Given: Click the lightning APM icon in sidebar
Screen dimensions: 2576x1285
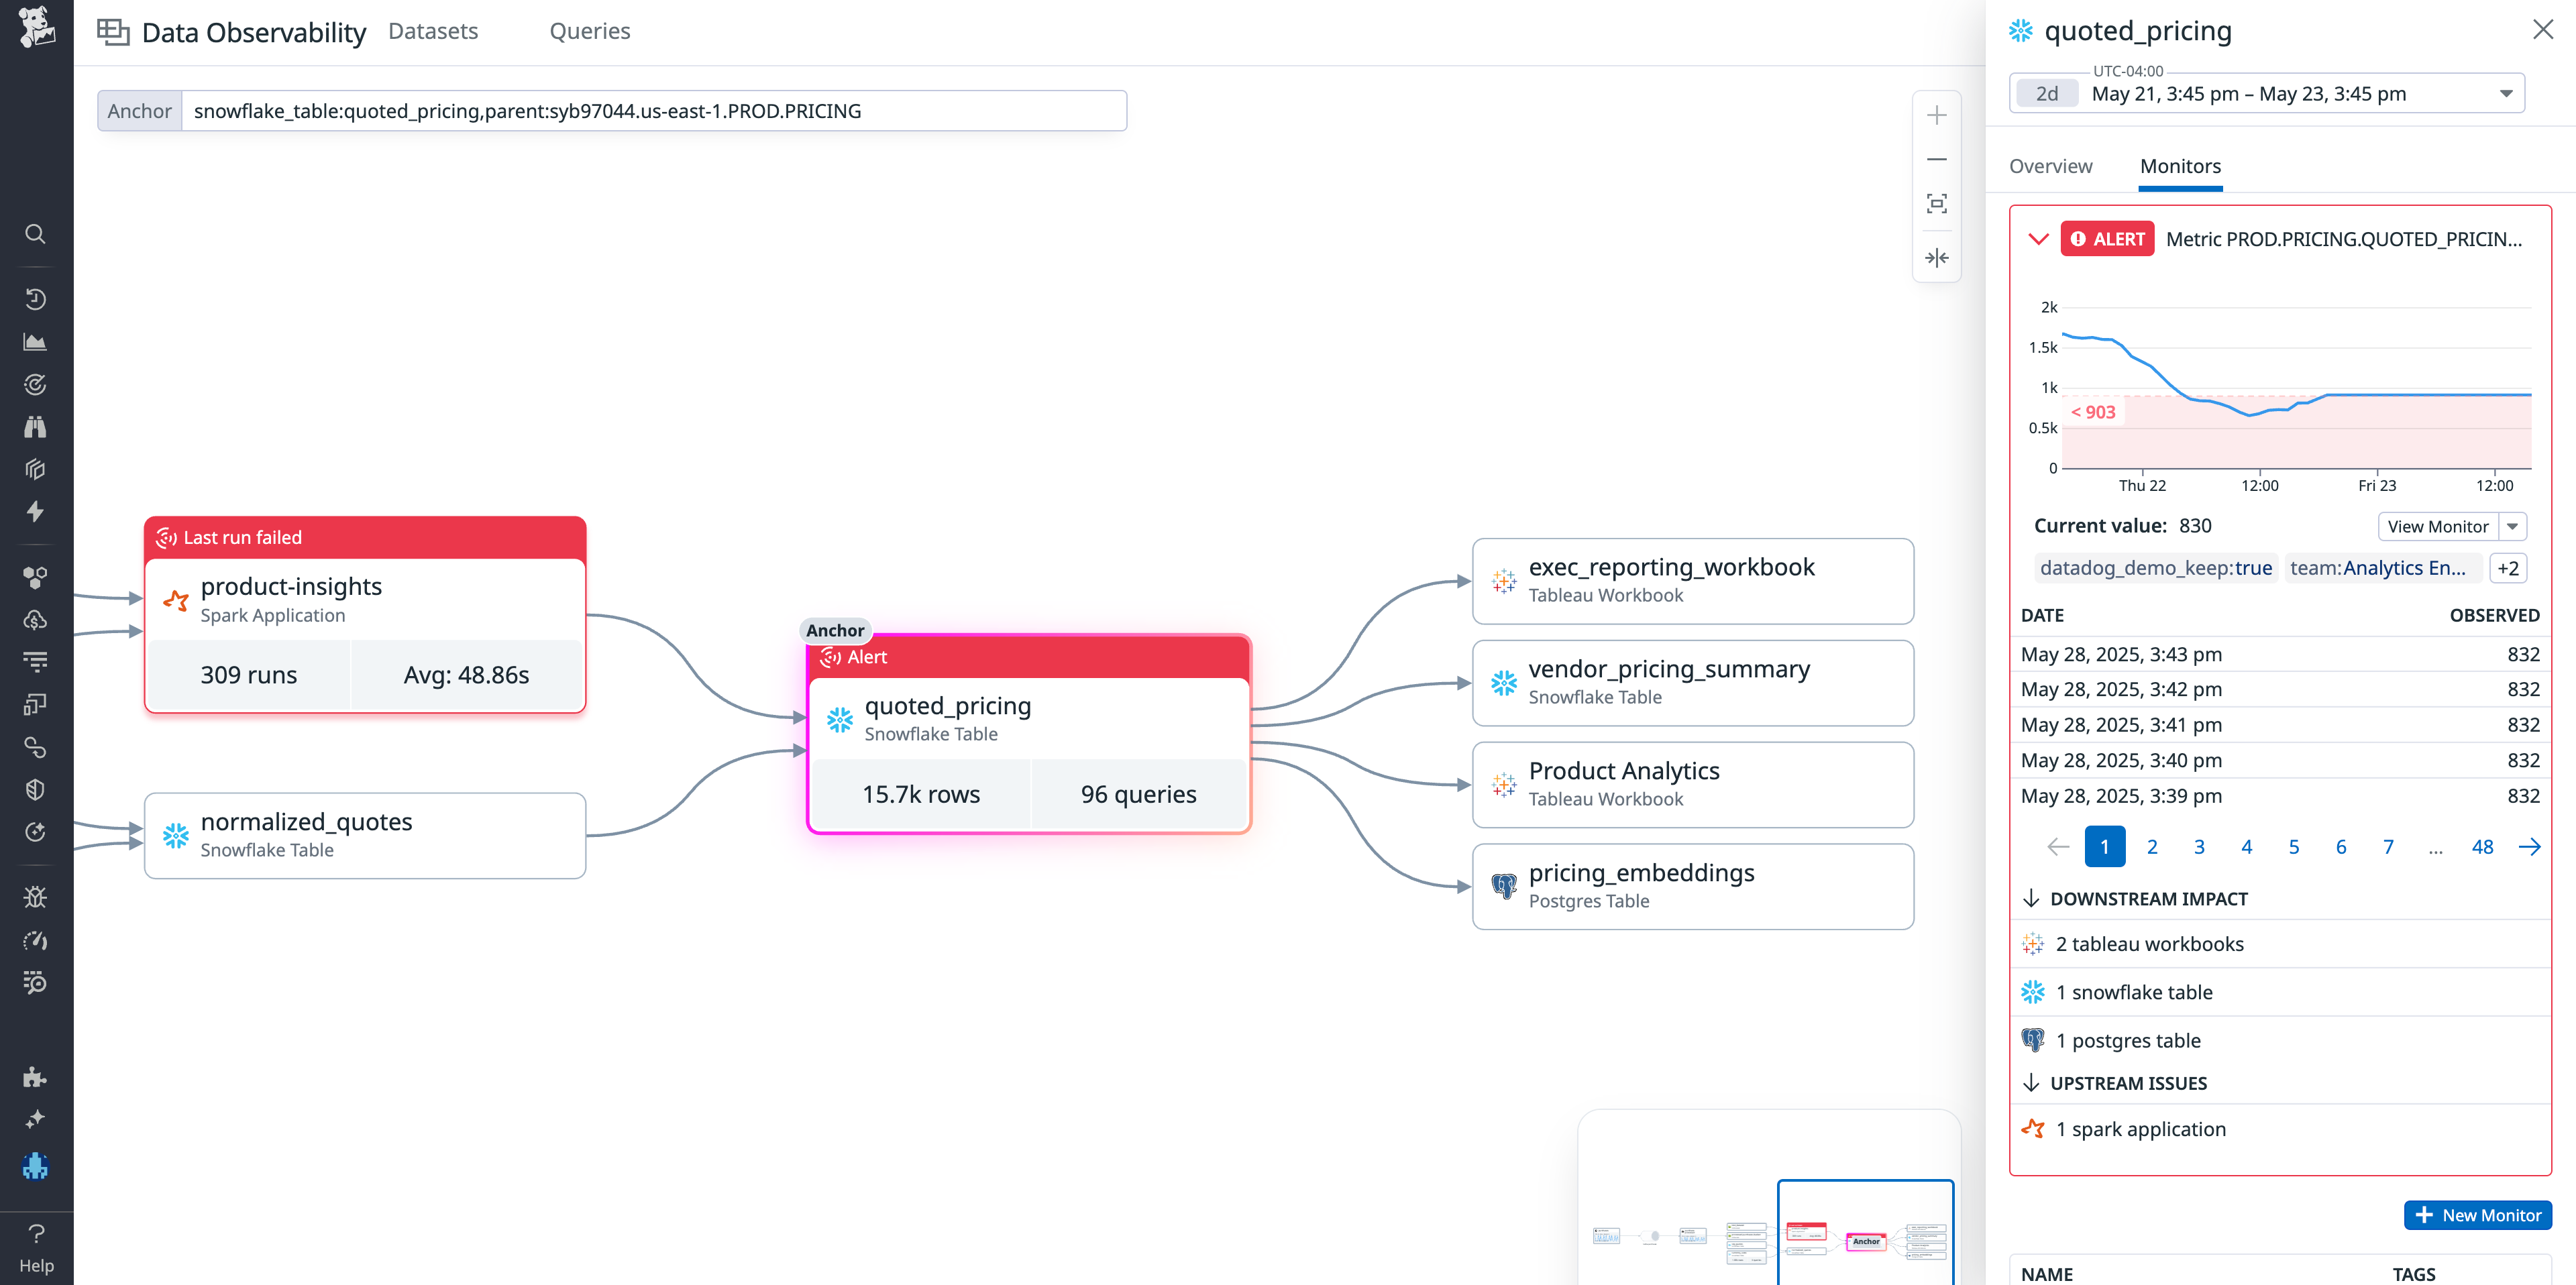Looking at the screenshot, I should pos(35,512).
